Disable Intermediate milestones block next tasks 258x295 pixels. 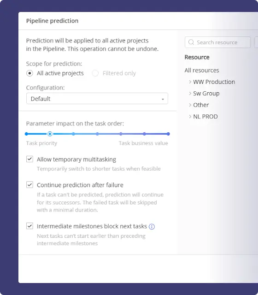coord(29,226)
